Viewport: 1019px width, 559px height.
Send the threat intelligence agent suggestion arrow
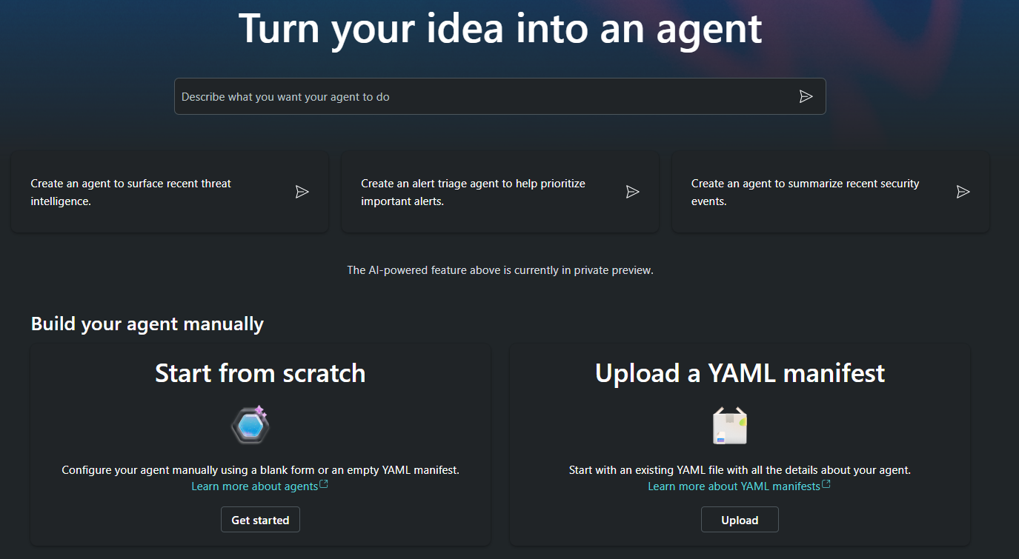pyautogui.click(x=302, y=192)
